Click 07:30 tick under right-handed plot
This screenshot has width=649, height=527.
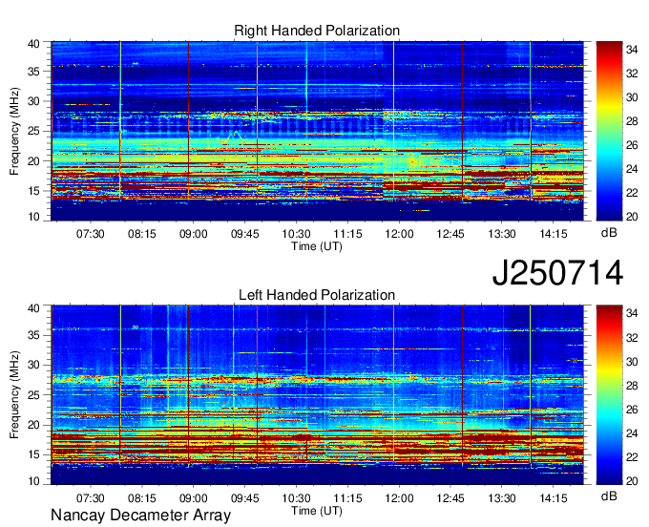pyautogui.click(x=91, y=234)
